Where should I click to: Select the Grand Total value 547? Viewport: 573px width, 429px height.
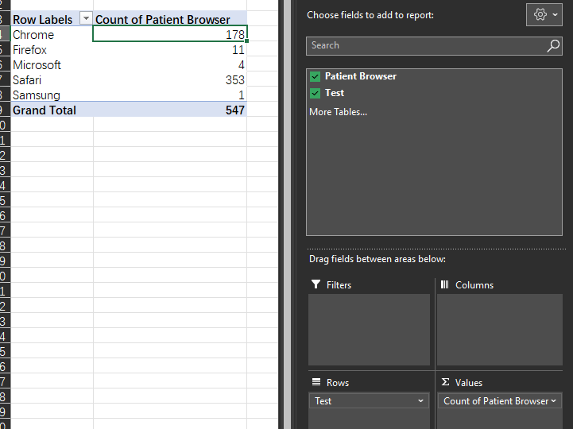[x=170, y=110]
